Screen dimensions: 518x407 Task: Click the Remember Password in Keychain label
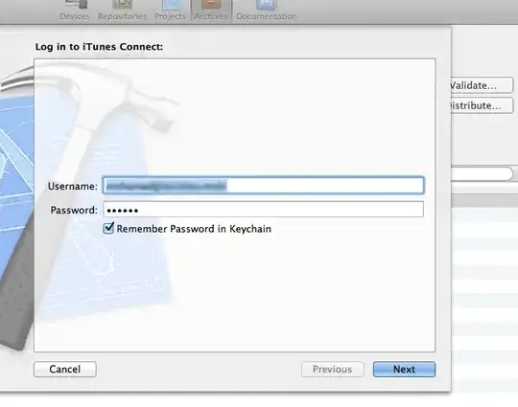click(194, 229)
